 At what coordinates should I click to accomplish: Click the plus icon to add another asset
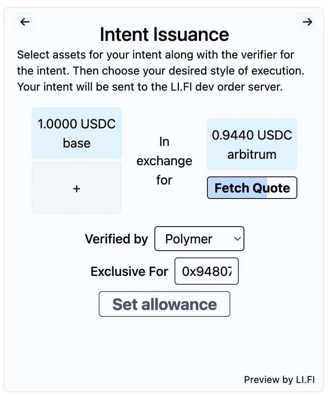76,188
